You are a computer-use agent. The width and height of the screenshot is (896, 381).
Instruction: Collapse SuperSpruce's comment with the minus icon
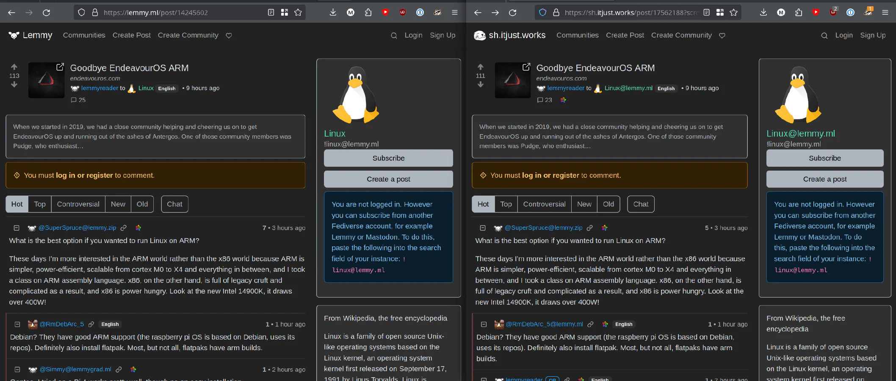click(17, 228)
